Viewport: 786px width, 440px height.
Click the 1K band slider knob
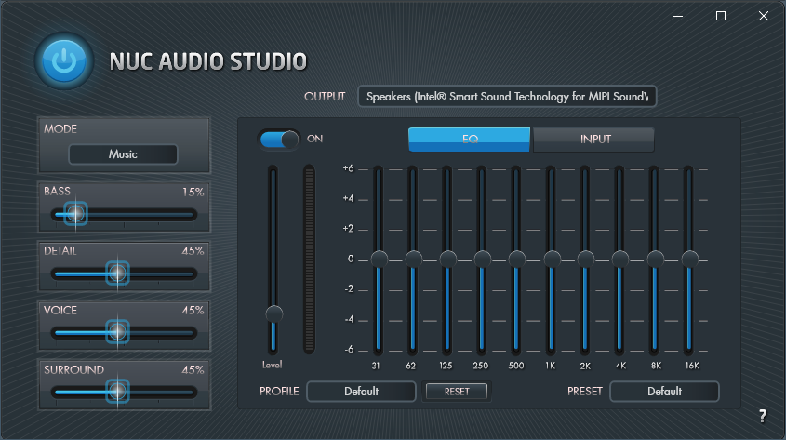552,260
